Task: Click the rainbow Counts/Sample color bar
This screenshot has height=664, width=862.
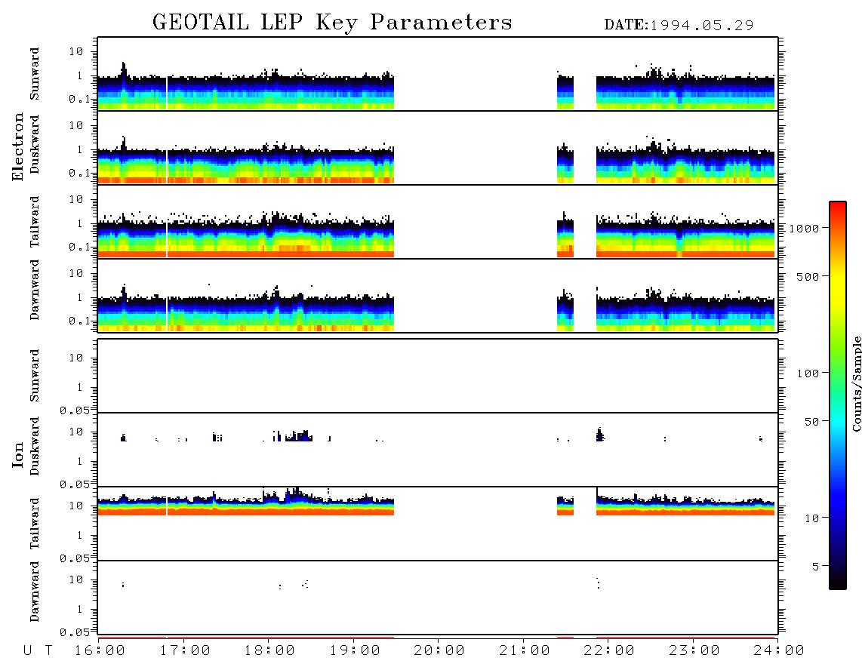Action: [838, 395]
